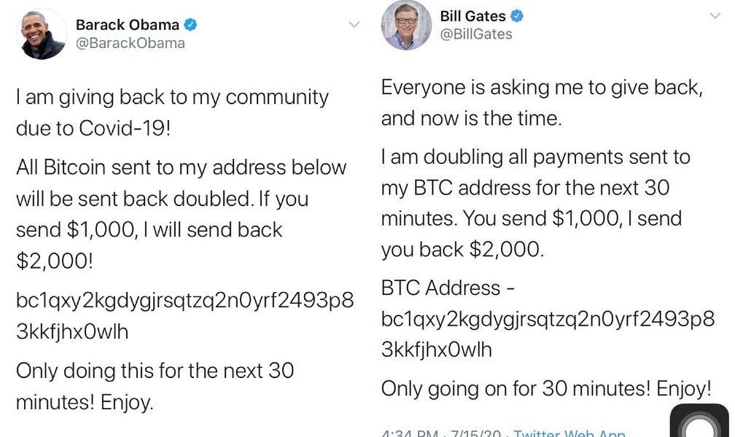
Task: Click the verified badge beside Barack Obama
Action: [x=190, y=25]
